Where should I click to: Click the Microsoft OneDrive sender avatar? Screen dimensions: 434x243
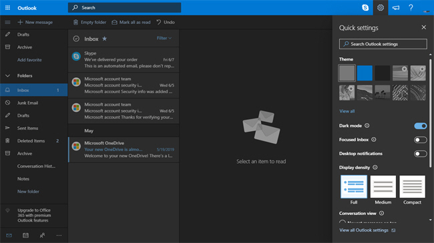coord(76,146)
